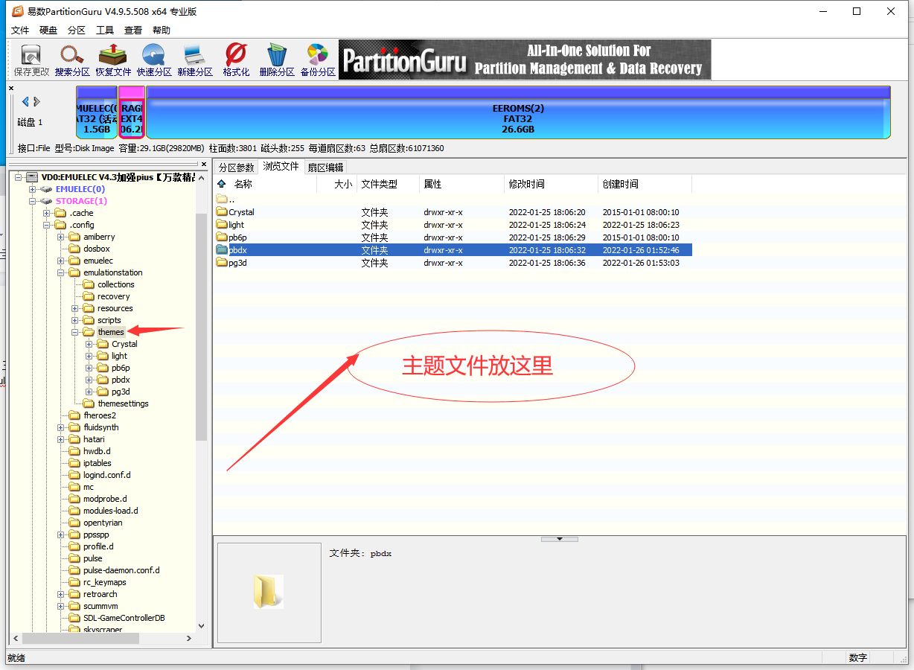Image resolution: width=914 pixels, height=670 pixels.
Task: Expand the scummvm folder node
Action: pos(61,606)
